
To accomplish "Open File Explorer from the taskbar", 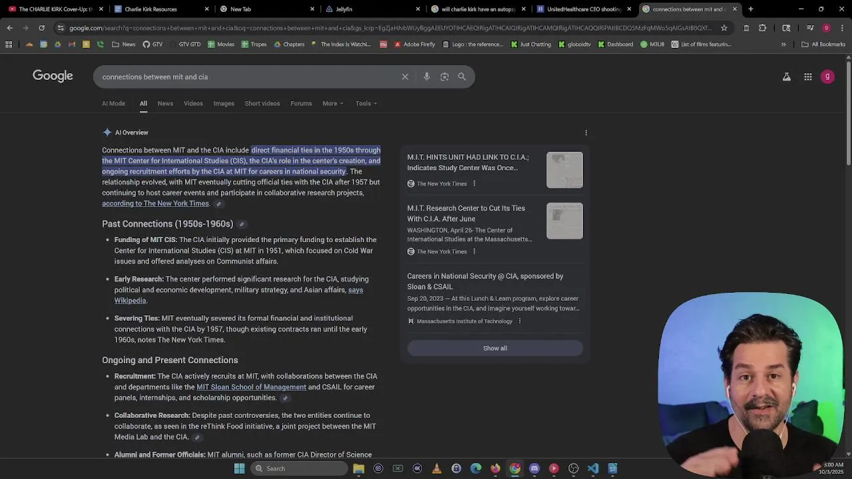I will [359, 468].
